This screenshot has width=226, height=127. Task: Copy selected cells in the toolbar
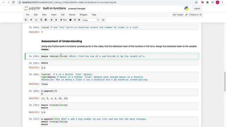41,20
